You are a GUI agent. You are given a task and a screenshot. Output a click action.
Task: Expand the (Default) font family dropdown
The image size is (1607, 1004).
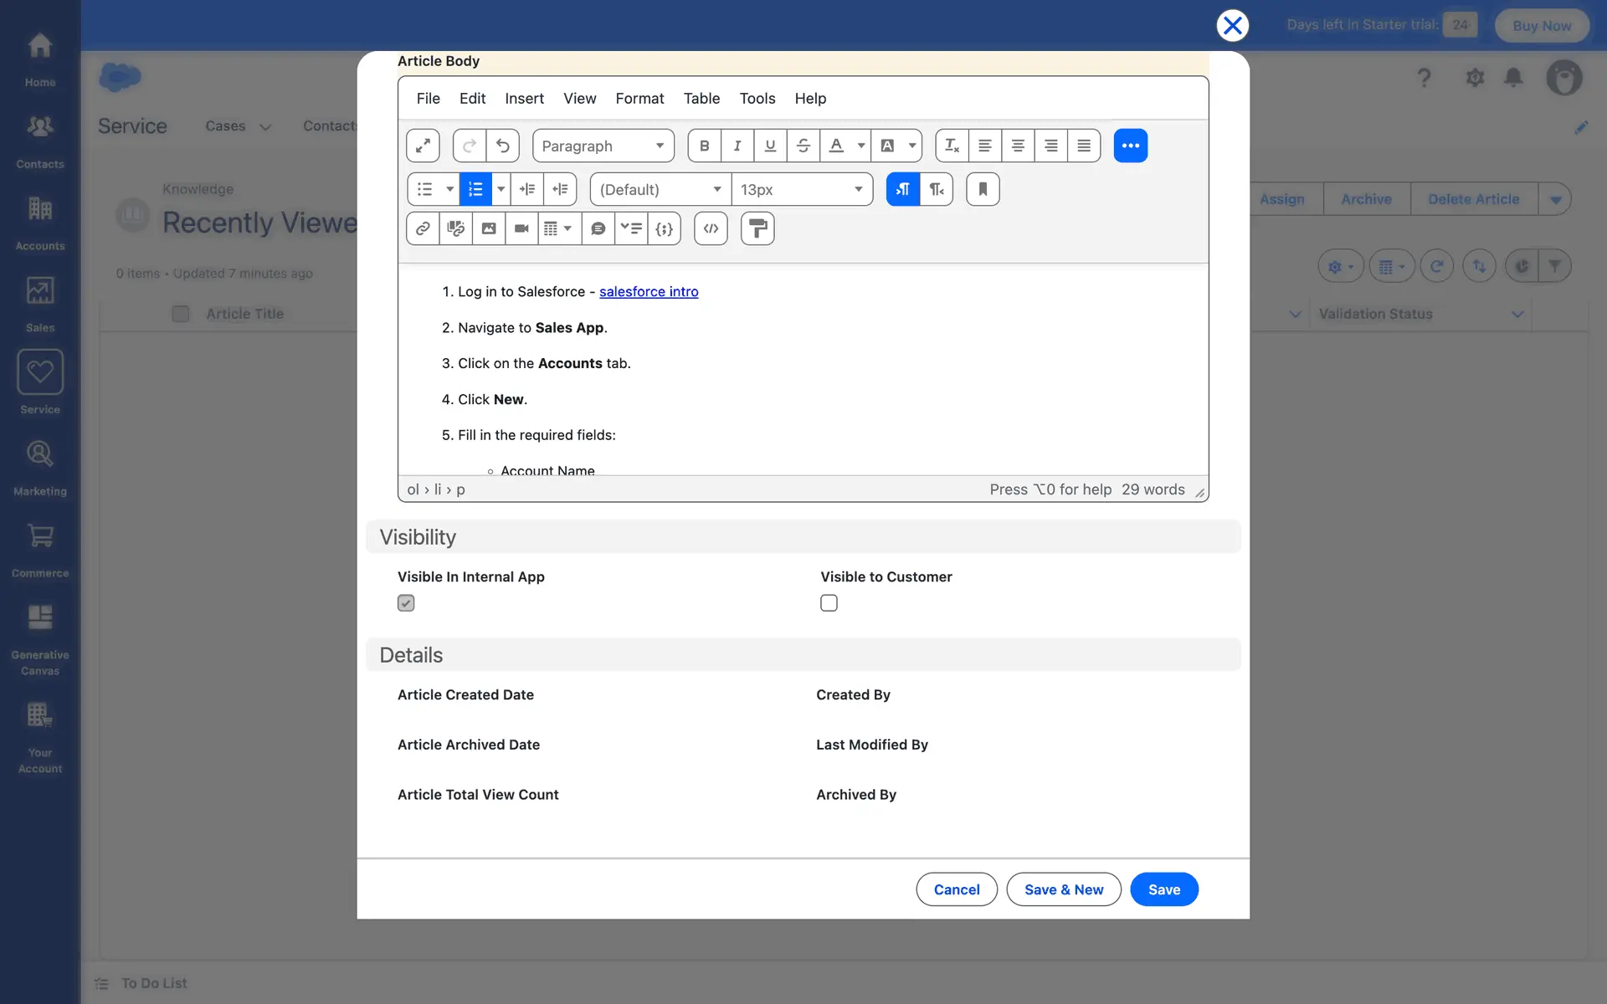tap(660, 189)
